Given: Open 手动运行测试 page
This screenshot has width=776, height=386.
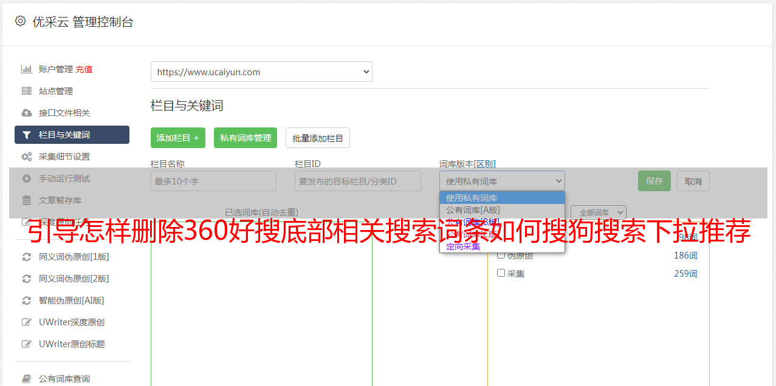Looking at the screenshot, I should (x=64, y=178).
